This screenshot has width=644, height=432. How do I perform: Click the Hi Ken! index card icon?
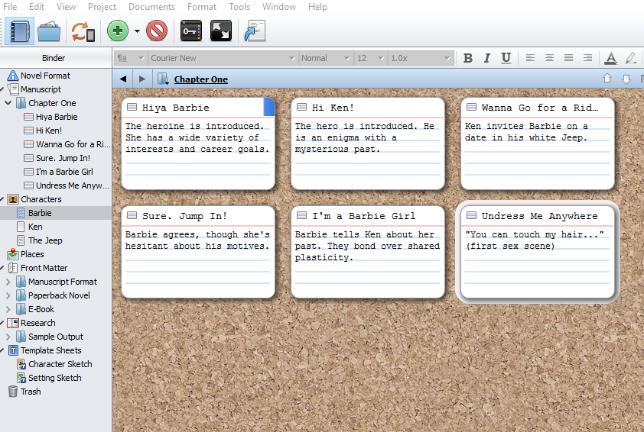301,108
